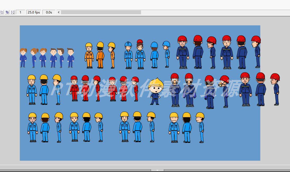
Task: Click the timeline scroll-left arrow
Action: (x=59, y=12)
